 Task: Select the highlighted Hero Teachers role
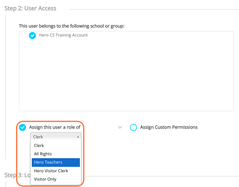48,162
